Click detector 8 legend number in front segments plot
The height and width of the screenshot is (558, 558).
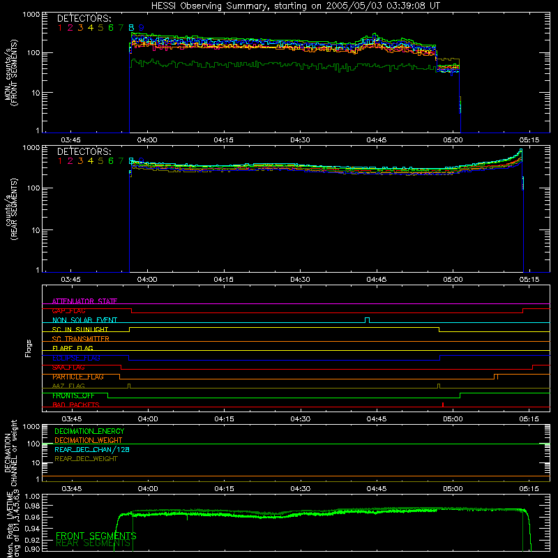tap(131, 28)
